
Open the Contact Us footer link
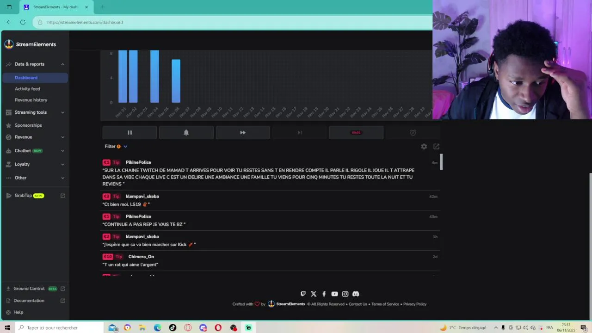pyautogui.click(x=358, y=304)
